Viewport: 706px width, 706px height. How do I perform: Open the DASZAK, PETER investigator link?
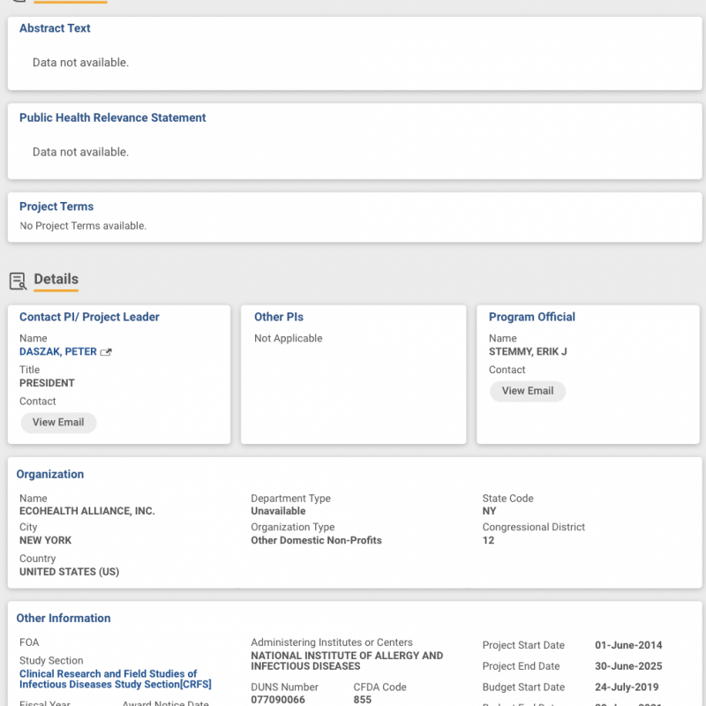click(58, 351)
